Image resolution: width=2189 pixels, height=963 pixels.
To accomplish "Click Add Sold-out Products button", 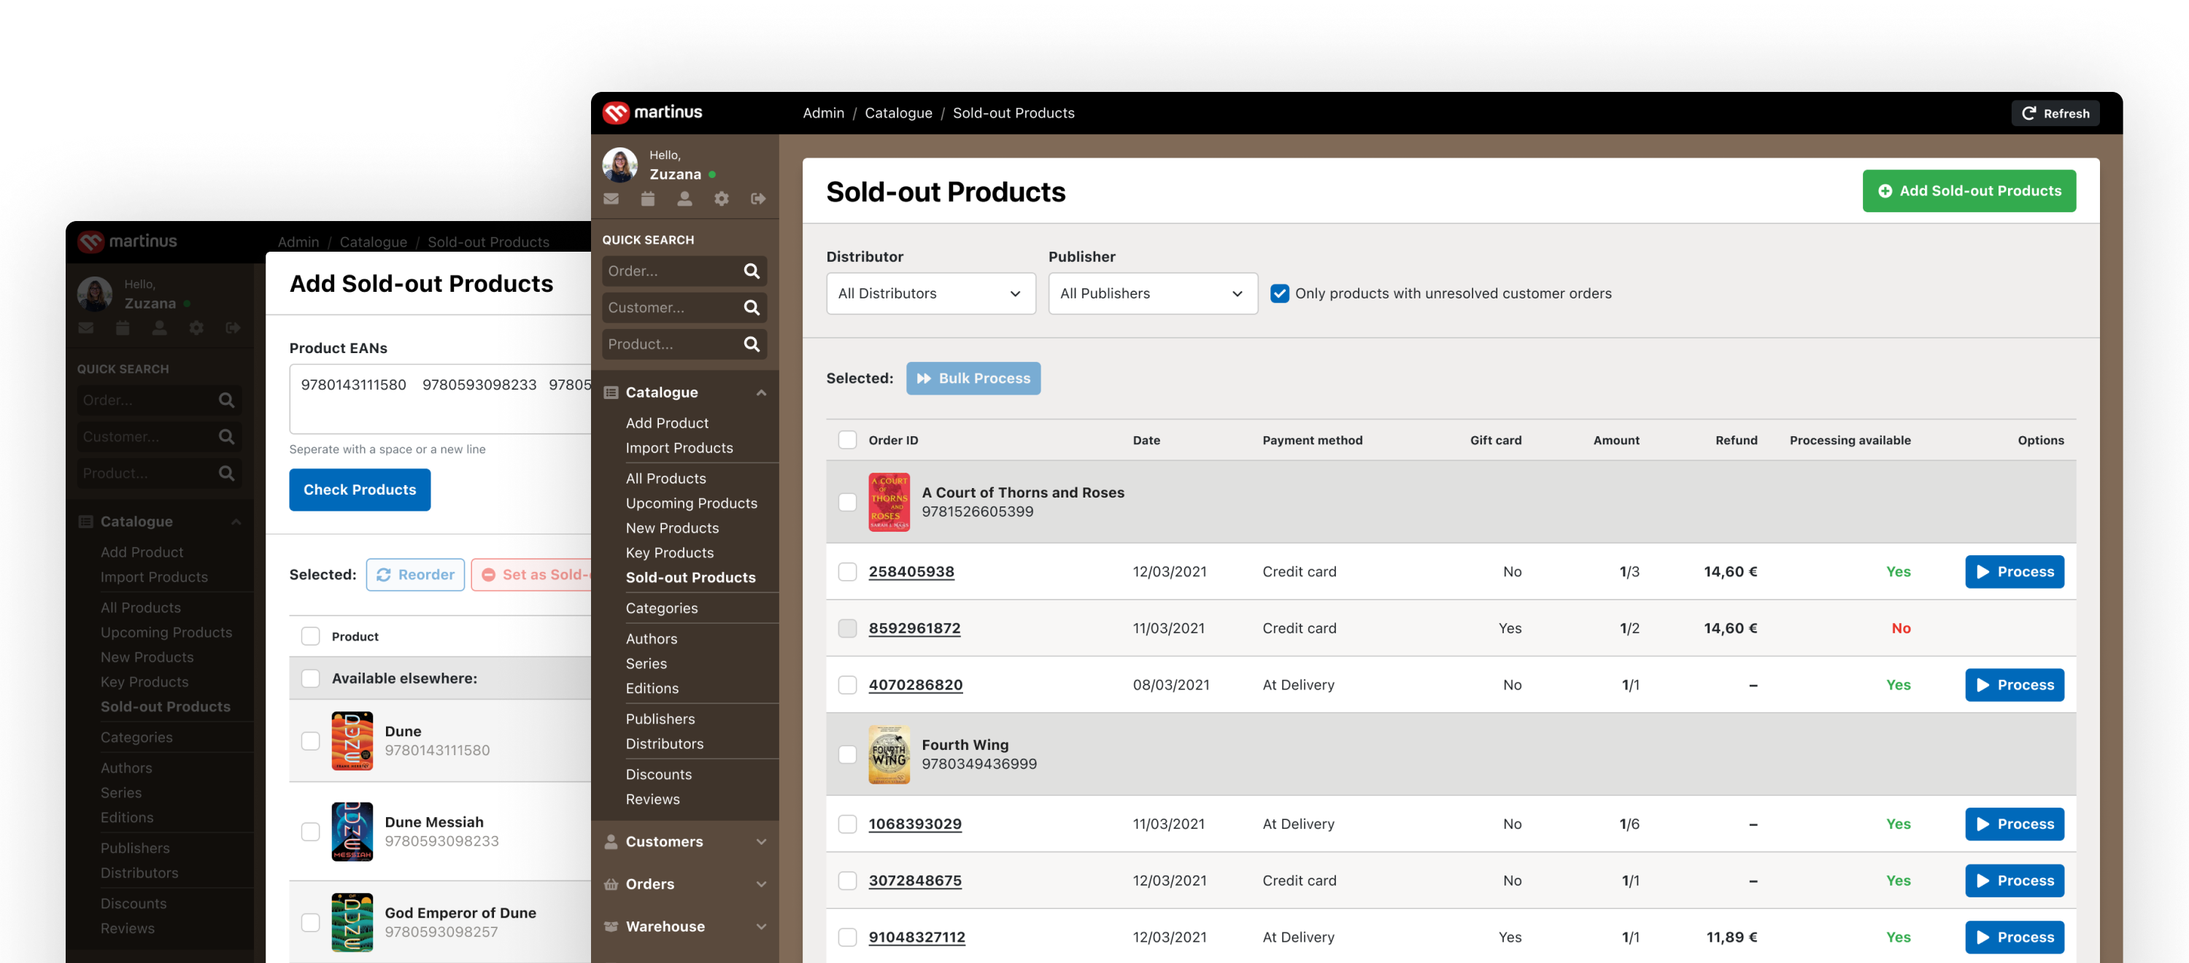I will coord(1969,191).
